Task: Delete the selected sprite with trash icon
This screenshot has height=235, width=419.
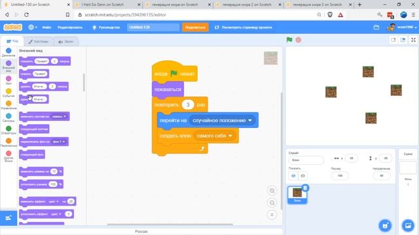Action: click(305, 188)
